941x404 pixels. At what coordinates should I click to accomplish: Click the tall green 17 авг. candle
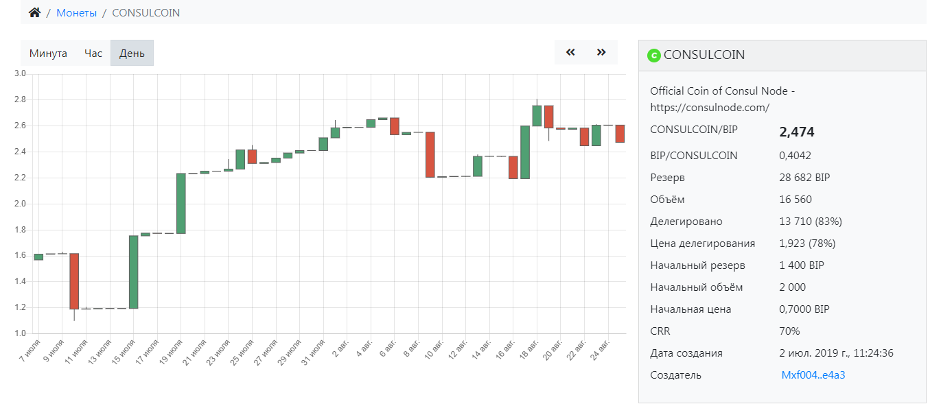[x=525, y=152]
